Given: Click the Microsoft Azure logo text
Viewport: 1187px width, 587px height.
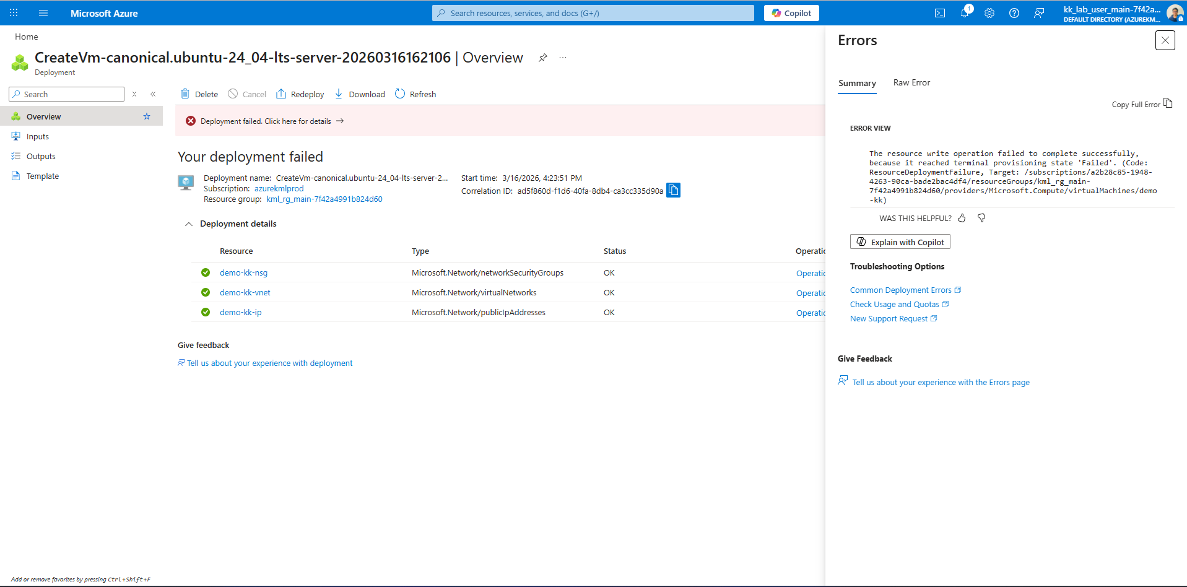Looking at the screenshot, I should (x=104, y=13).
